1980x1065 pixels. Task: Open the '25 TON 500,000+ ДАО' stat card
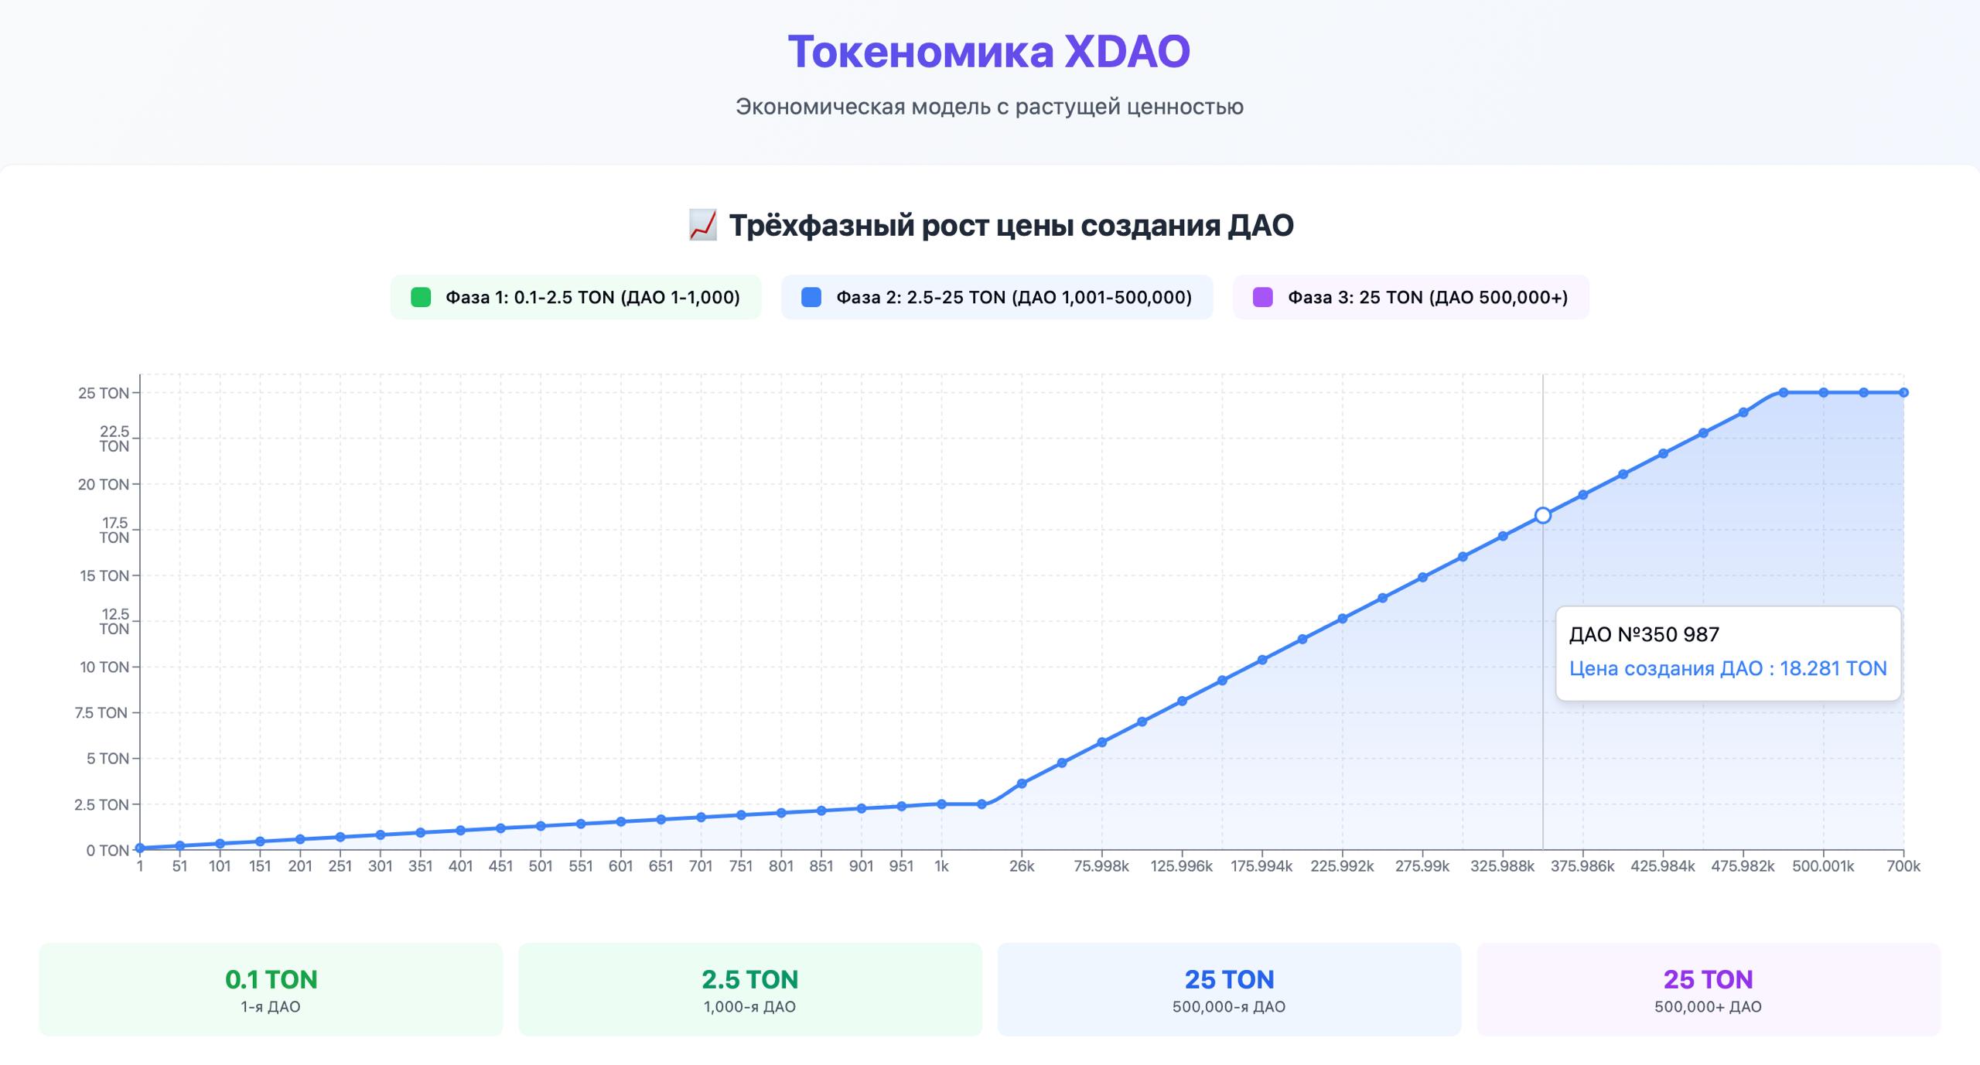pyautogui.click(x=1709, y=989)
